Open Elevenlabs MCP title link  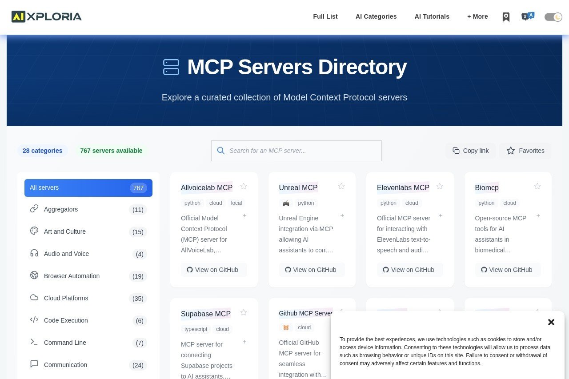403,188
